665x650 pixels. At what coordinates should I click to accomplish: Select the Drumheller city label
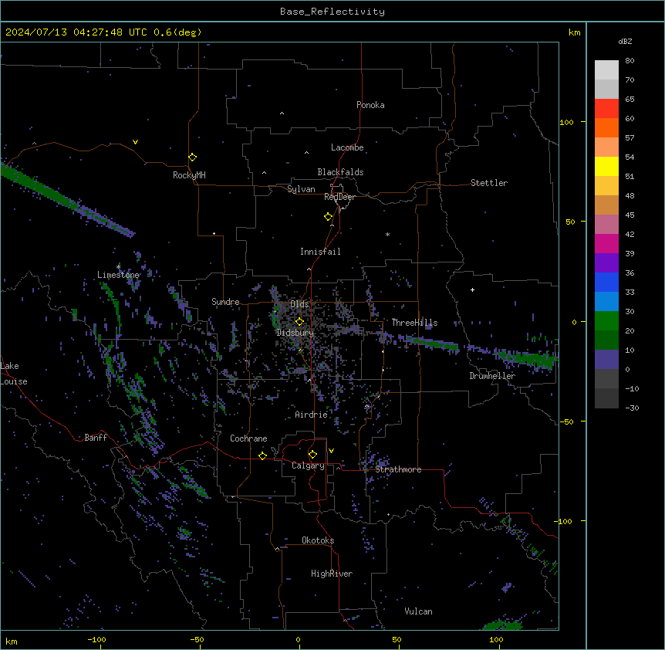coord(492,376)
